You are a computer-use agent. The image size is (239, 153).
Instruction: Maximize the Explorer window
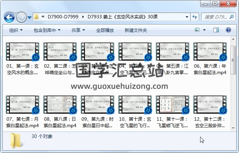[215, 3]
